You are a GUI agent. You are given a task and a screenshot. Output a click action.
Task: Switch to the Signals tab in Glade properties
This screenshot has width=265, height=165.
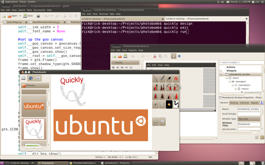(x=254, y=103)
